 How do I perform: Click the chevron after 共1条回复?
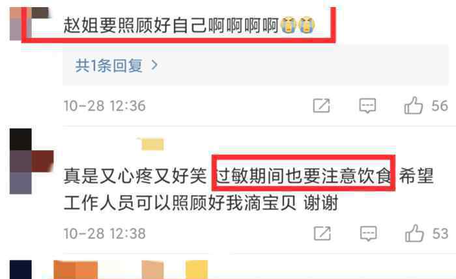point(155,65)
